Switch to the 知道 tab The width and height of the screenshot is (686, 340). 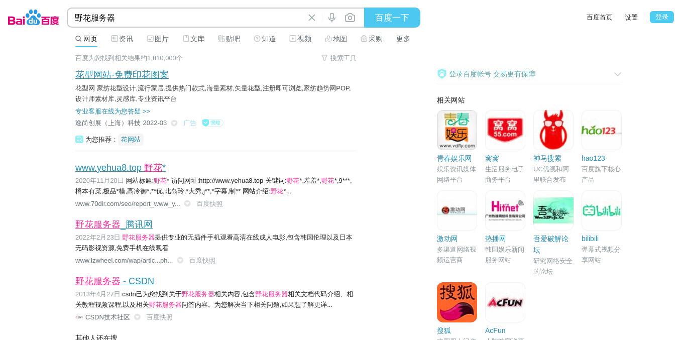(x=265, y=39)
